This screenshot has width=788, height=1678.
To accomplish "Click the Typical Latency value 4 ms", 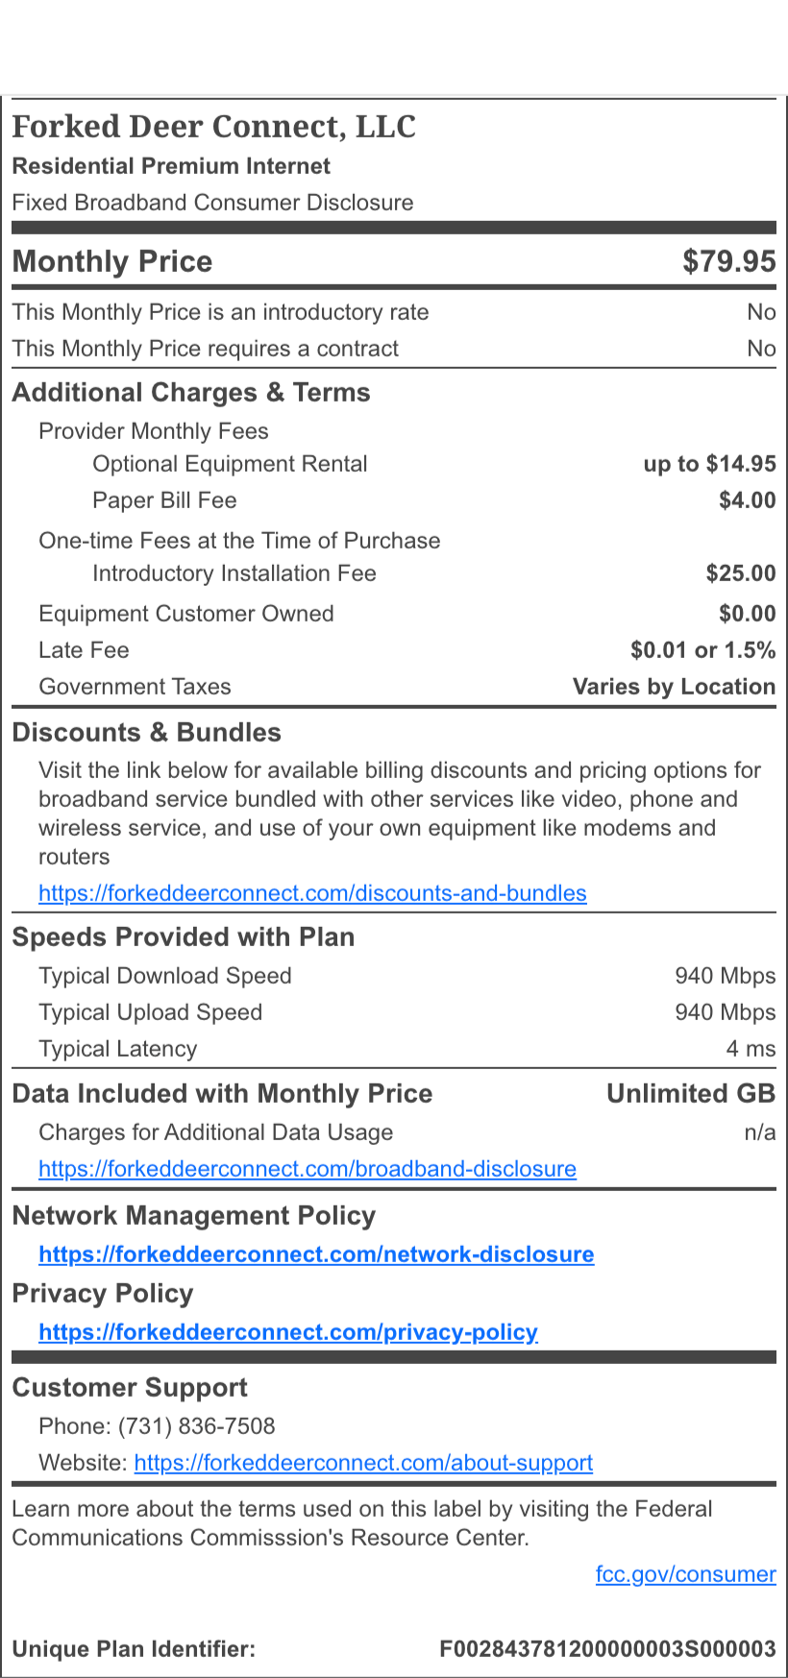I will [751, 1049].
